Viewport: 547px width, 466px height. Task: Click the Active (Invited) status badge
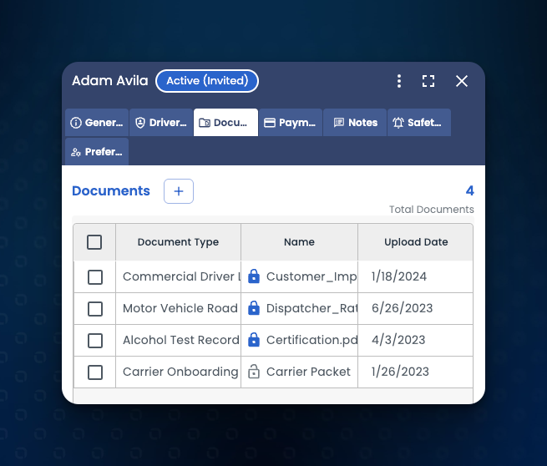coord(207,81)
